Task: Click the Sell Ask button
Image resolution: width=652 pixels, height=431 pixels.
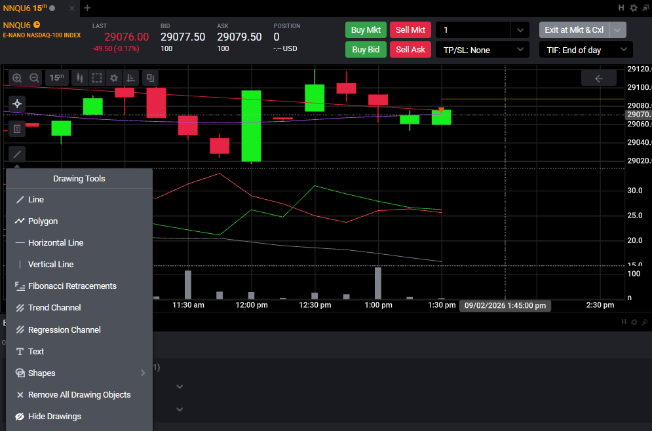Action: [410, 50]
